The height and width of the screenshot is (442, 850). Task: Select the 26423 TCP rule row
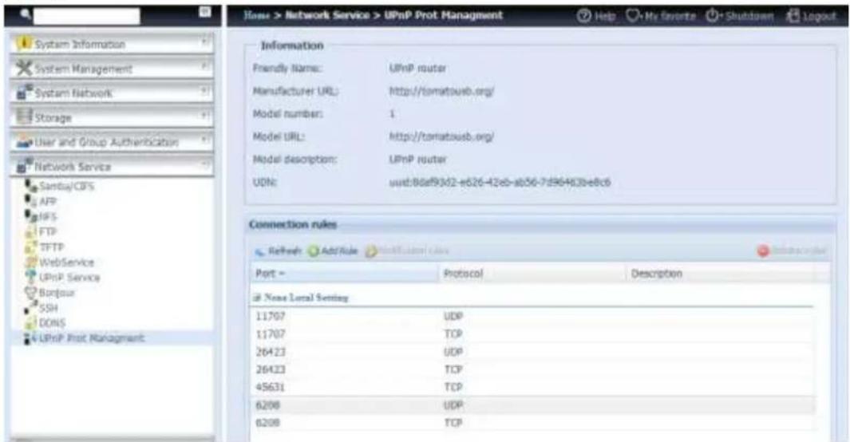point(533,369)
